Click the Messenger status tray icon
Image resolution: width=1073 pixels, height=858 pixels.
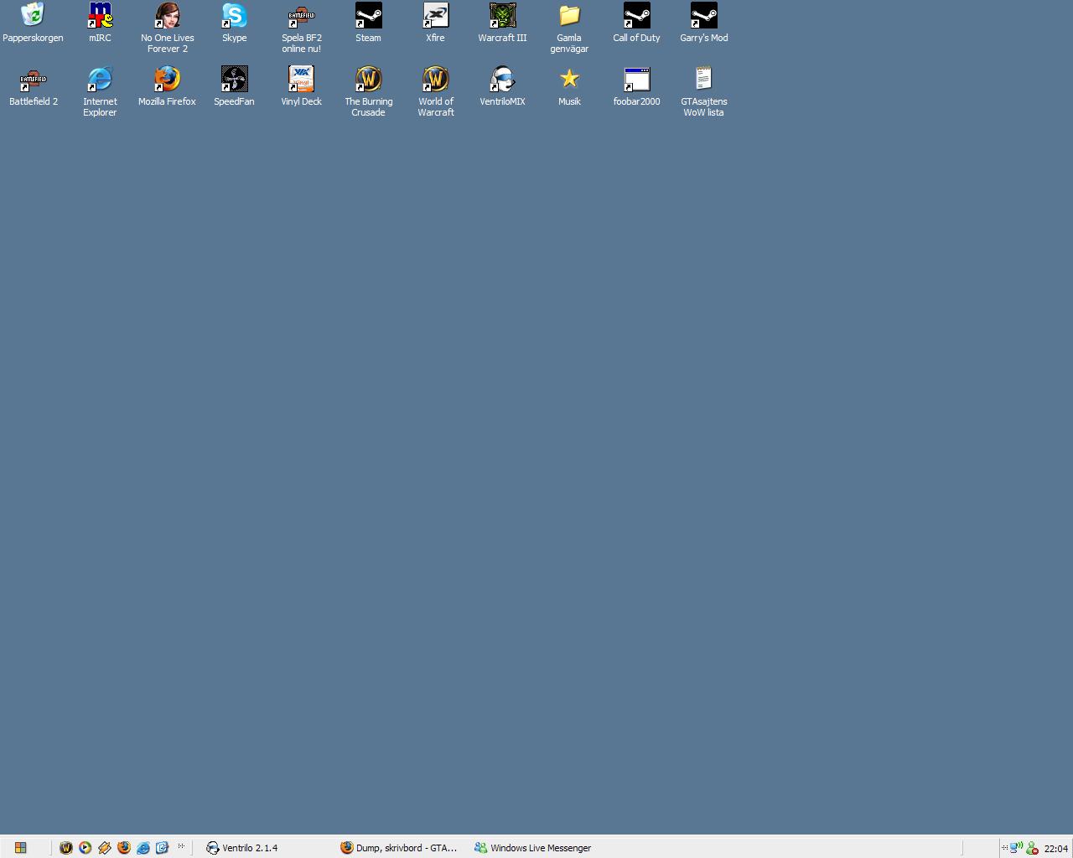tap(1032, 848)
